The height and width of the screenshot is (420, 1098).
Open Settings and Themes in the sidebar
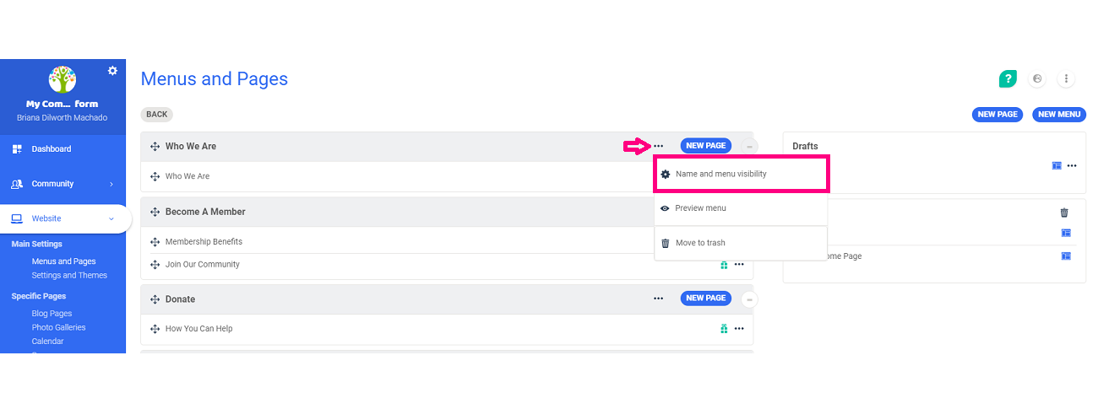[x=69, y=275]
